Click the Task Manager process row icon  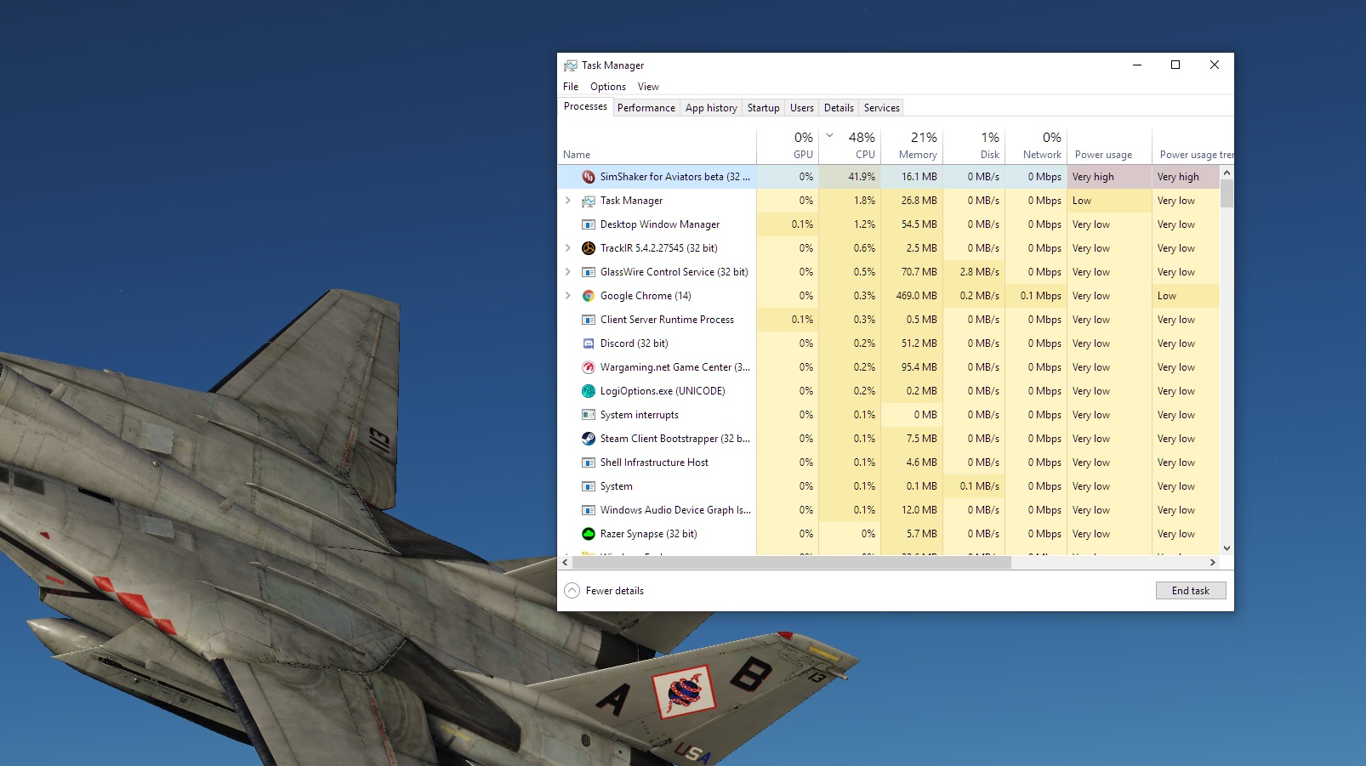pos(588,201)
